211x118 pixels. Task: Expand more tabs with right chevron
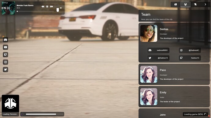[x=205, y=5]
